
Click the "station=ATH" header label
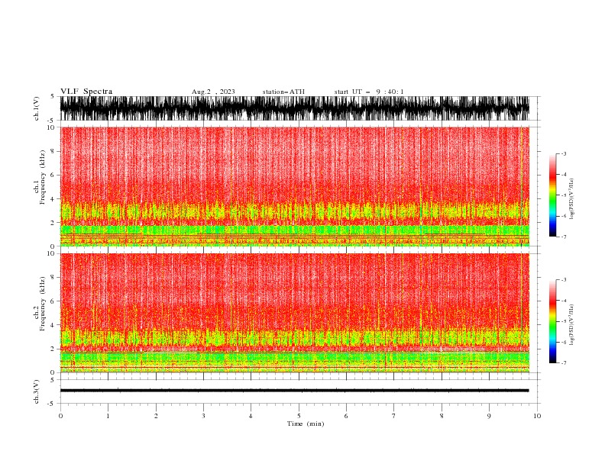(x=283, y=92)
